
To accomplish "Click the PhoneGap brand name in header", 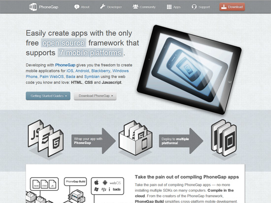I will (49, 7).
